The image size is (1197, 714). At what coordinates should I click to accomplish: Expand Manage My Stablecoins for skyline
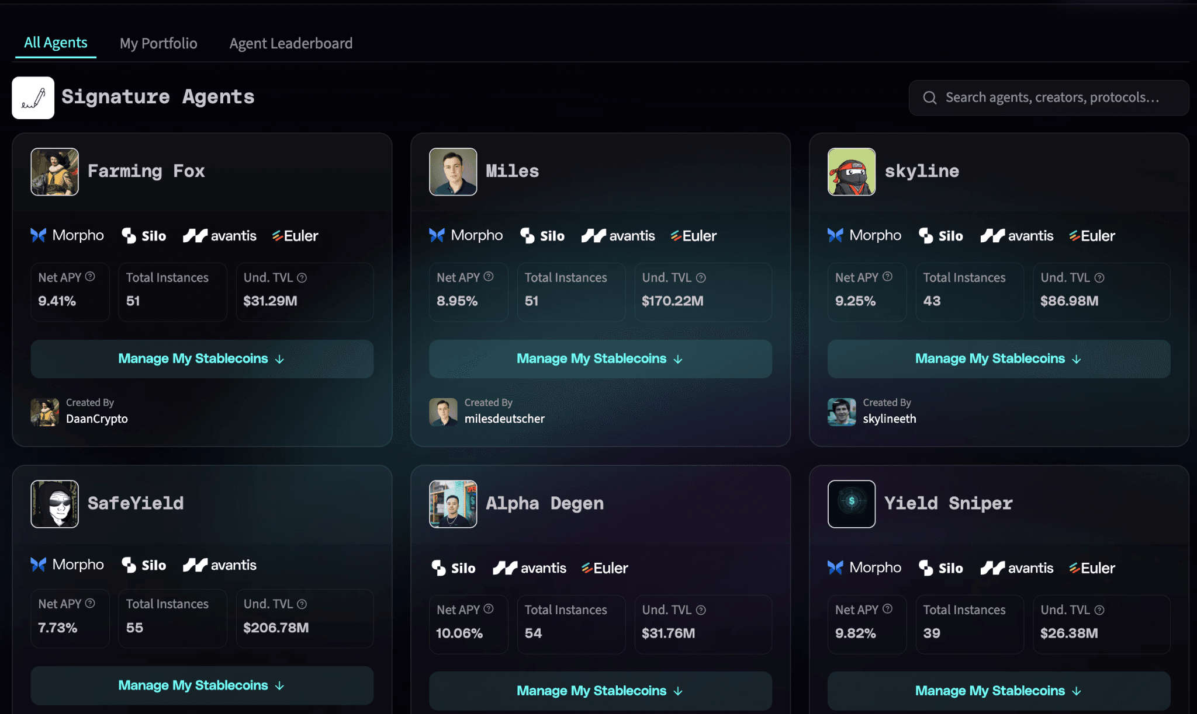(998, 358)
